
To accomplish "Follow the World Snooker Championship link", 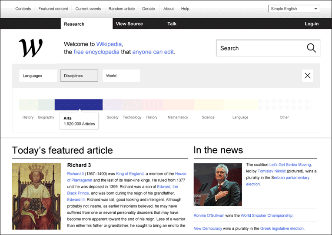I will point(267,215).
